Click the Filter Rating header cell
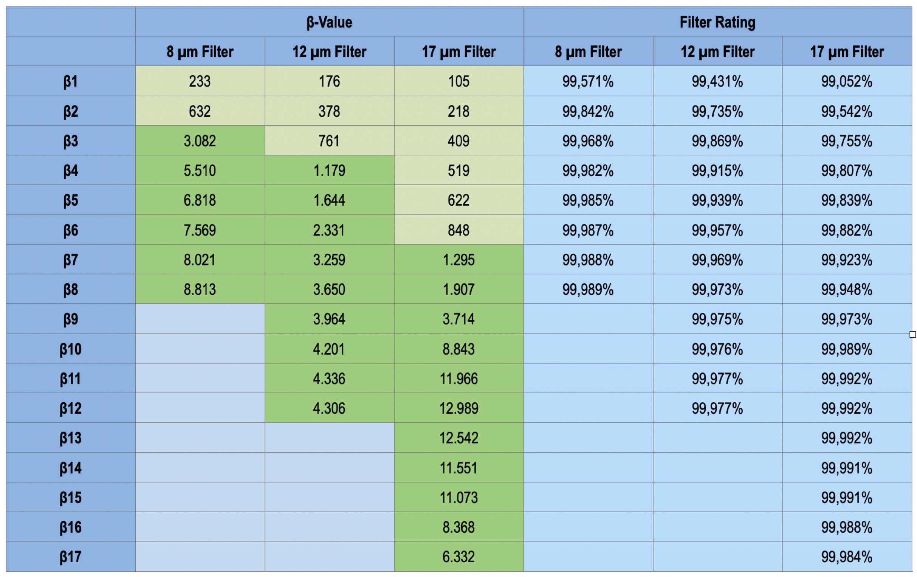The height and width of the screenshot is (577, 917). pos(717,22)
